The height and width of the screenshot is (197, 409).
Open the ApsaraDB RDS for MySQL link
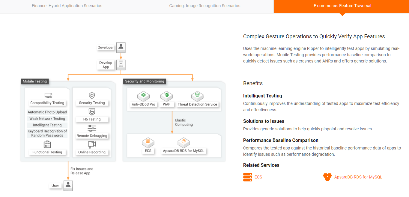click(x=358, y=177)
